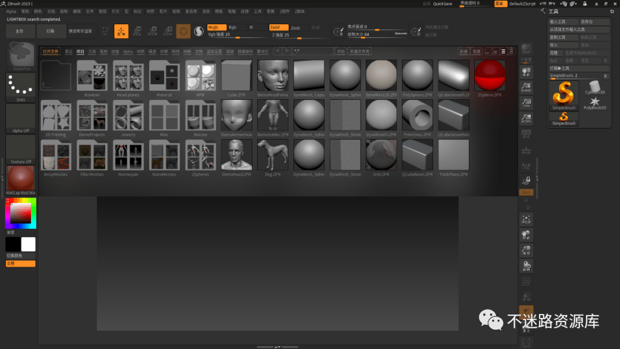Viewport: 620px width, 349px height.
Task: Toggle the Zsub button
Action: tap(299, 28)
